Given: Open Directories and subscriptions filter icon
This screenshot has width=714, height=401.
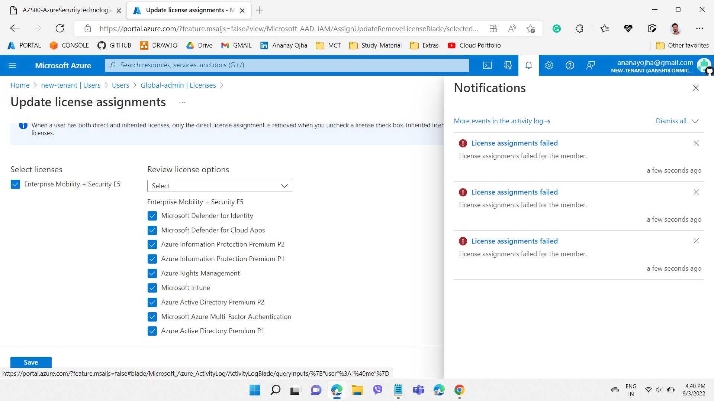Looking at the screenshot, I should point(508,65).
